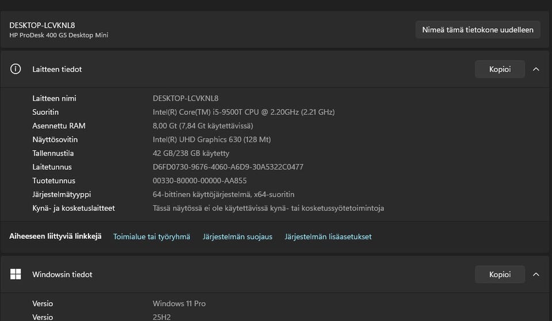This screenshot has width=552, height=321.
Task: Open the Järjestelmän suojaus link
Action: 237,237
